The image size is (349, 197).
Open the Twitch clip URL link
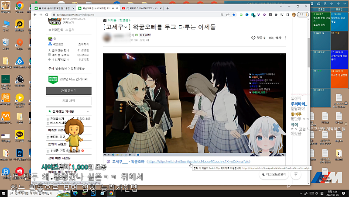[198, 162]
